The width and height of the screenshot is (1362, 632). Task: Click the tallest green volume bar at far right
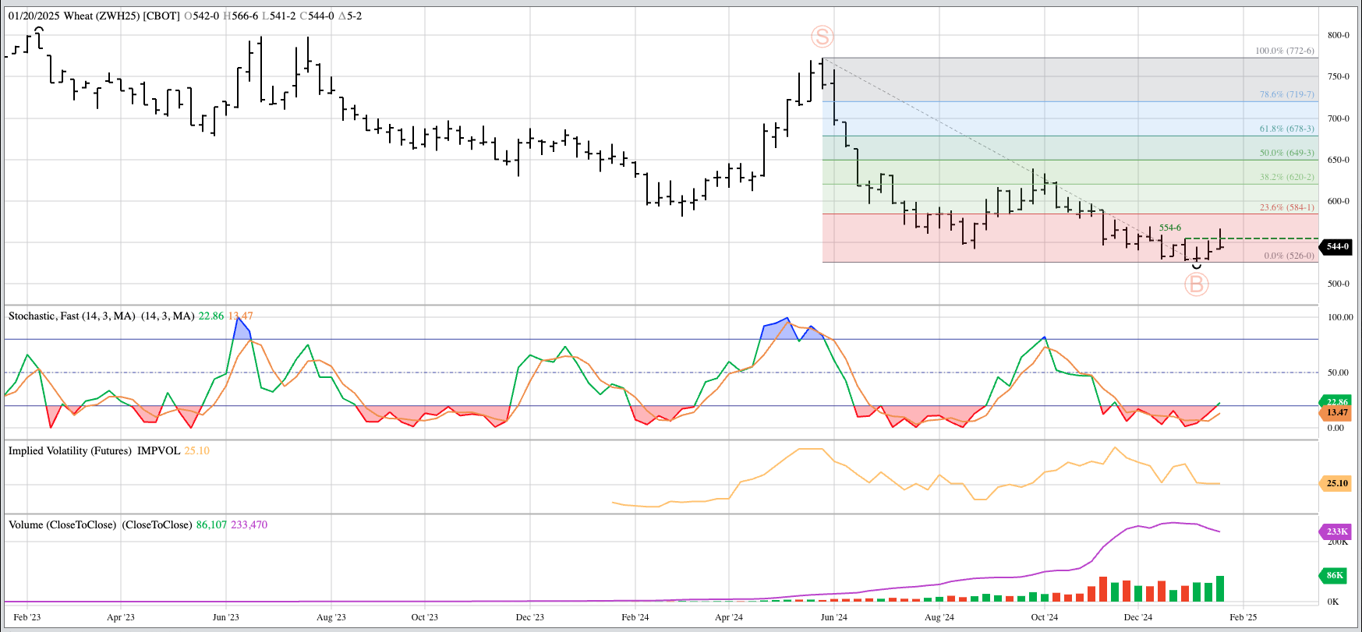[1219, 589]
